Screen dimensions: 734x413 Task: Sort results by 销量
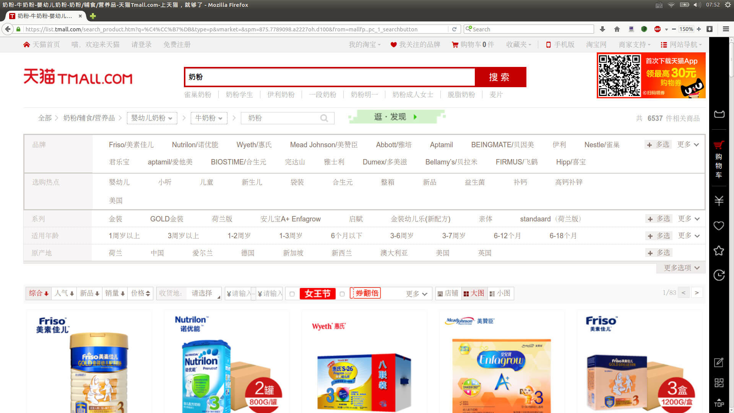(x=115, y=293)
